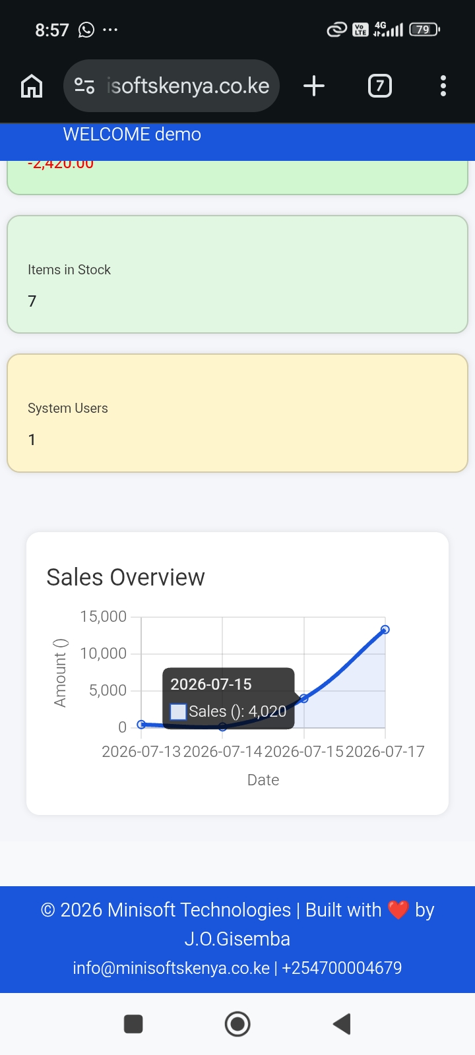475x1055 pixels.
Task: Click the Sales legend color box in tooltip
Action: 178,711
